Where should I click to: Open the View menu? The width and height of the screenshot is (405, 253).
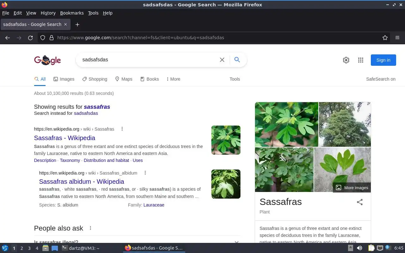point(31,13)
